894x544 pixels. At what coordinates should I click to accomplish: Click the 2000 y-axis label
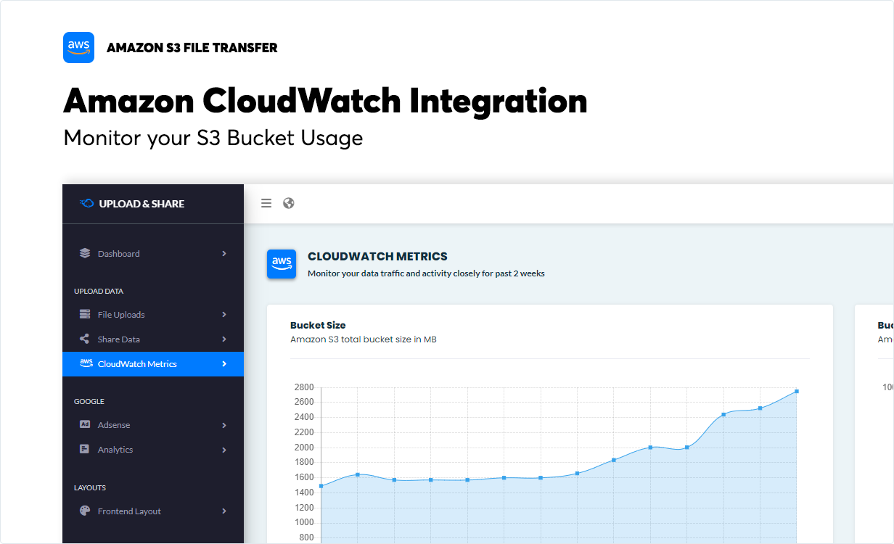[304, 448]
